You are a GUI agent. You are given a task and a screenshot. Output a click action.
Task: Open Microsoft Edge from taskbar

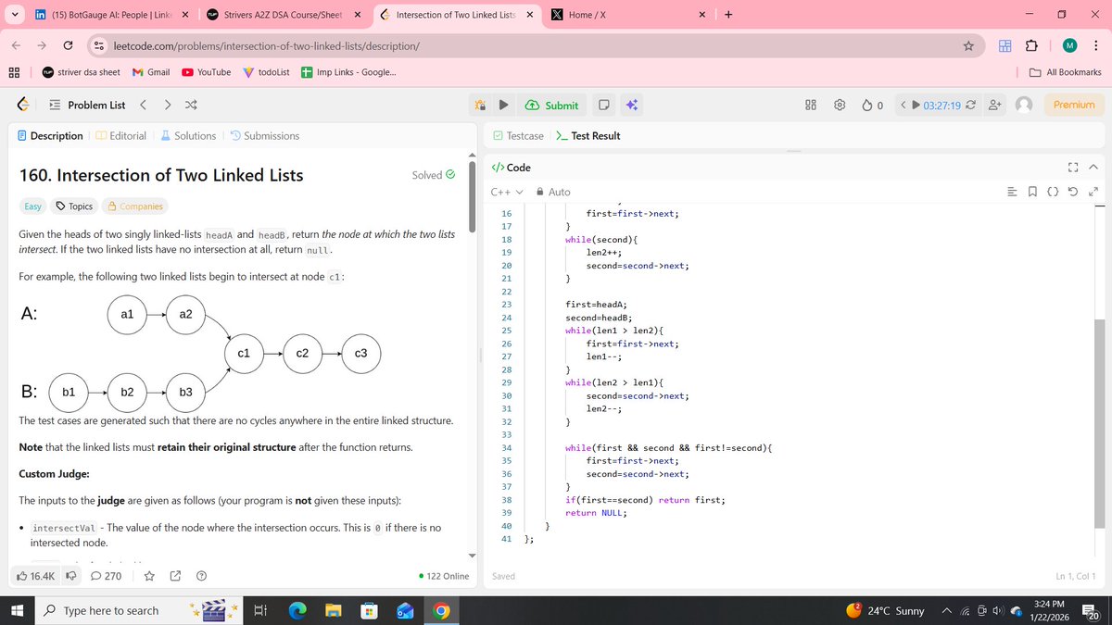point(297,610)
